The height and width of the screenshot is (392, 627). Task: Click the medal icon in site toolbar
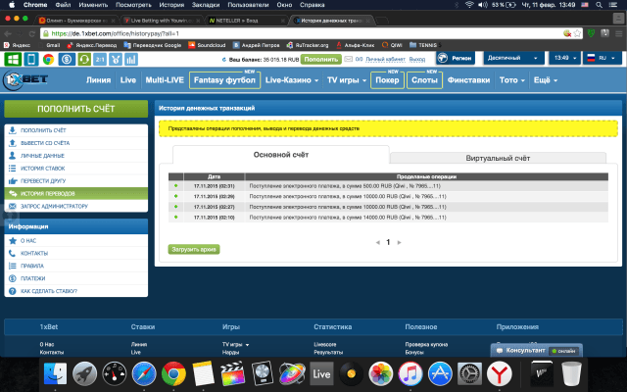[116, 59]
